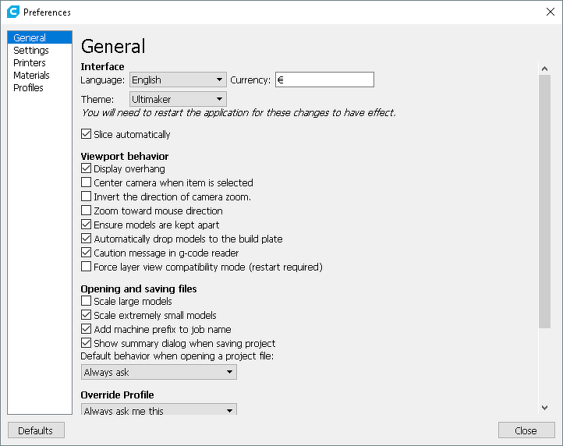Screen dimensions: 563x446
Task: Go to the Profiles preferences page
Action: coord(28,88)
